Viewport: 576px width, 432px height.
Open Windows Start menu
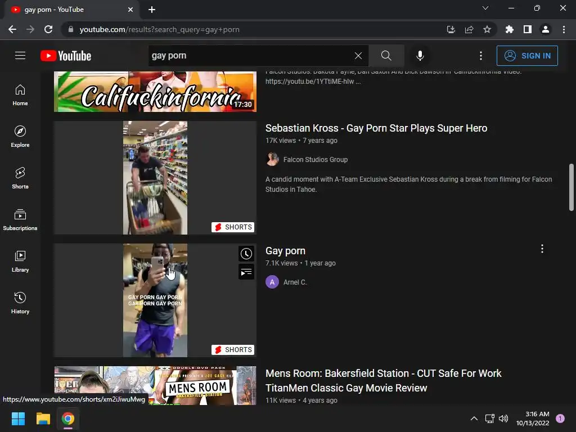(18, 418)
